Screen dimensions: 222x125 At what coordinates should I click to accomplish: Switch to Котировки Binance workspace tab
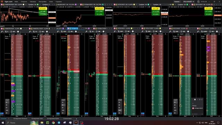pyautogui.click(x=20, y=119)
